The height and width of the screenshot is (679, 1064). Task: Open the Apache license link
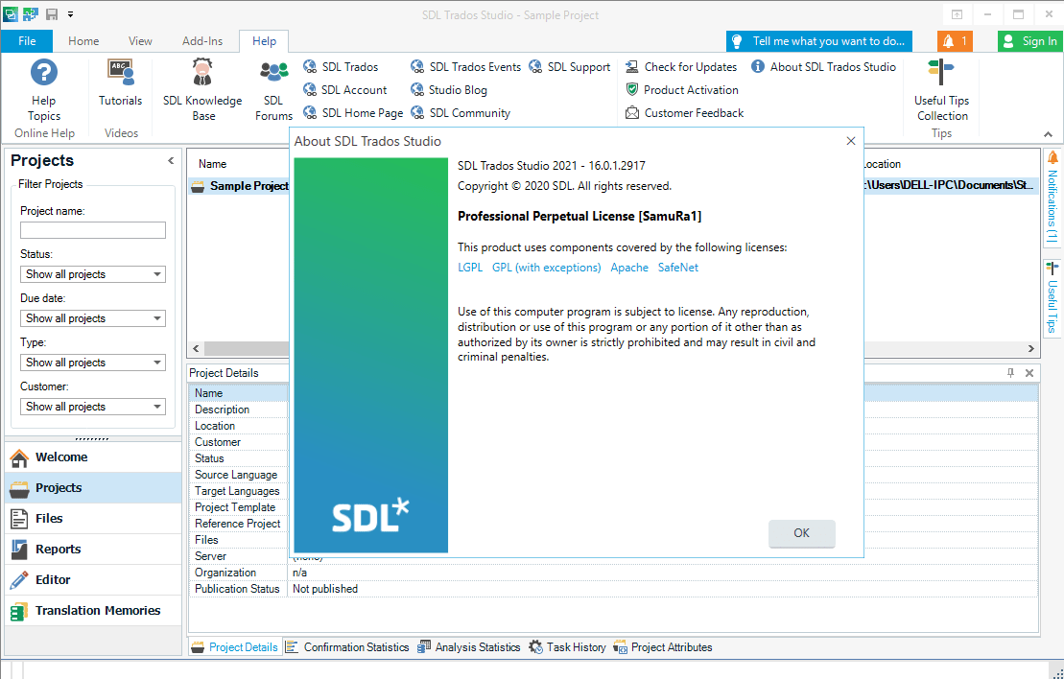pyautogui.click(x=629, y=268)
